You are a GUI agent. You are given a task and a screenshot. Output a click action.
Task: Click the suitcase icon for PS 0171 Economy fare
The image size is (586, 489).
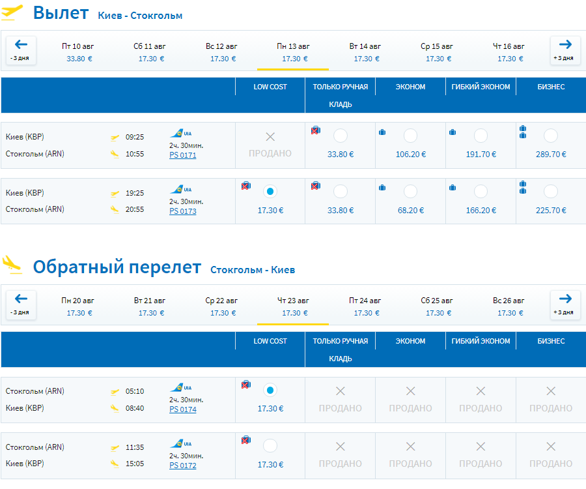(382, 132)
